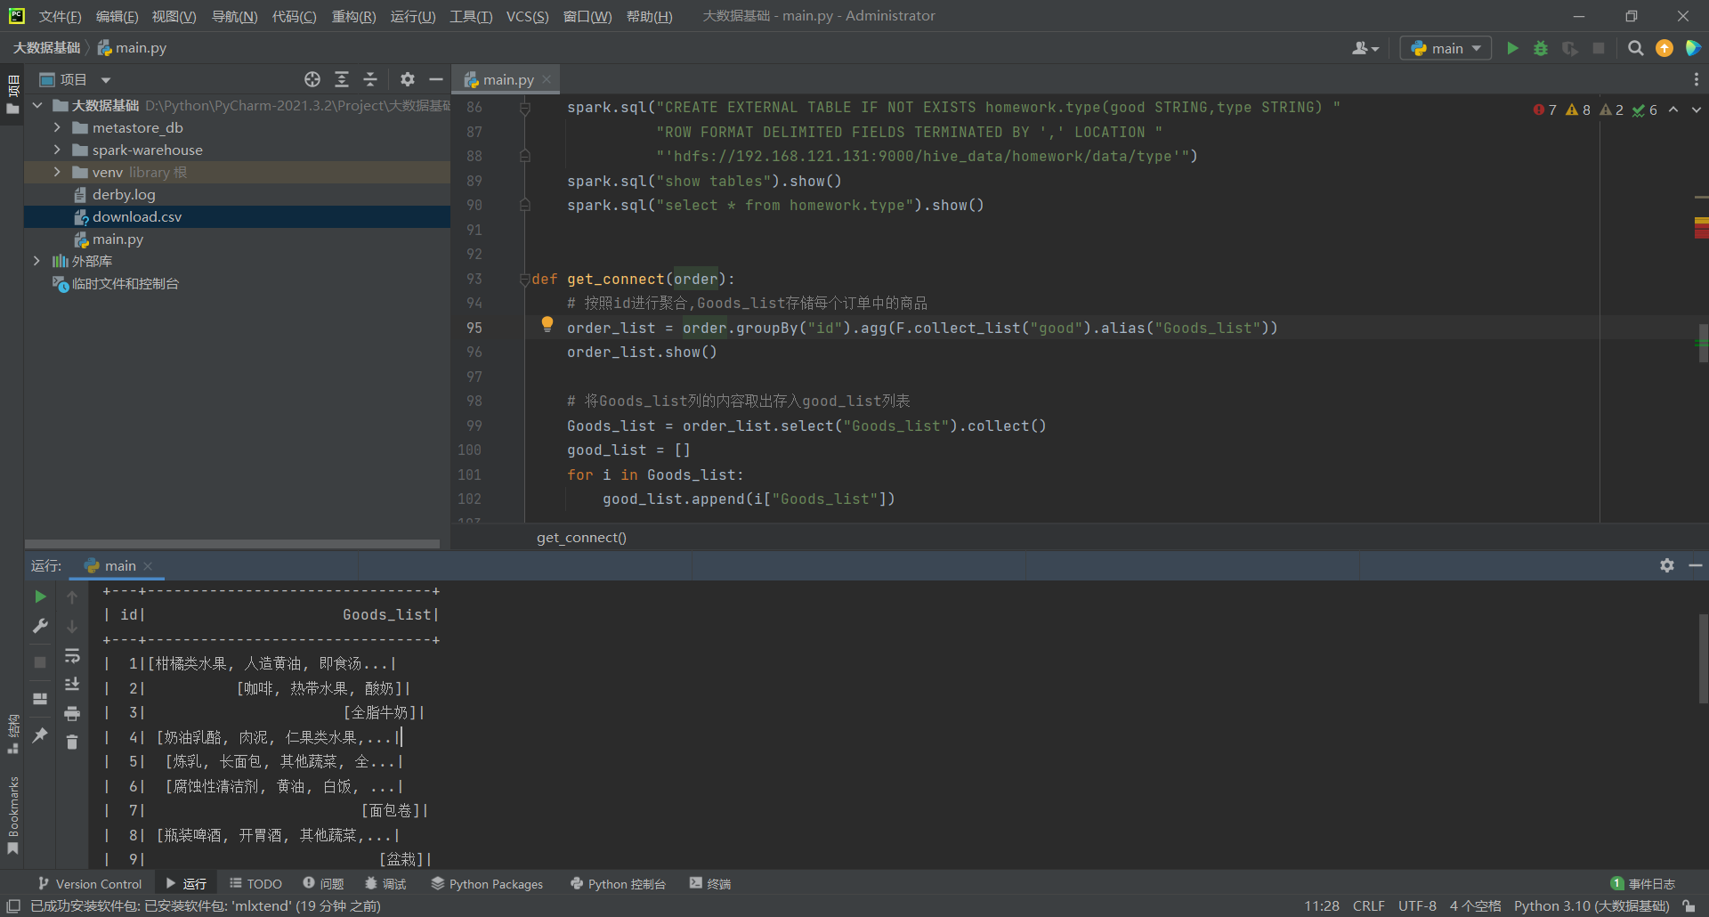Open the 终端 terminal tab
1709x917 pixels.
[710, 883]
